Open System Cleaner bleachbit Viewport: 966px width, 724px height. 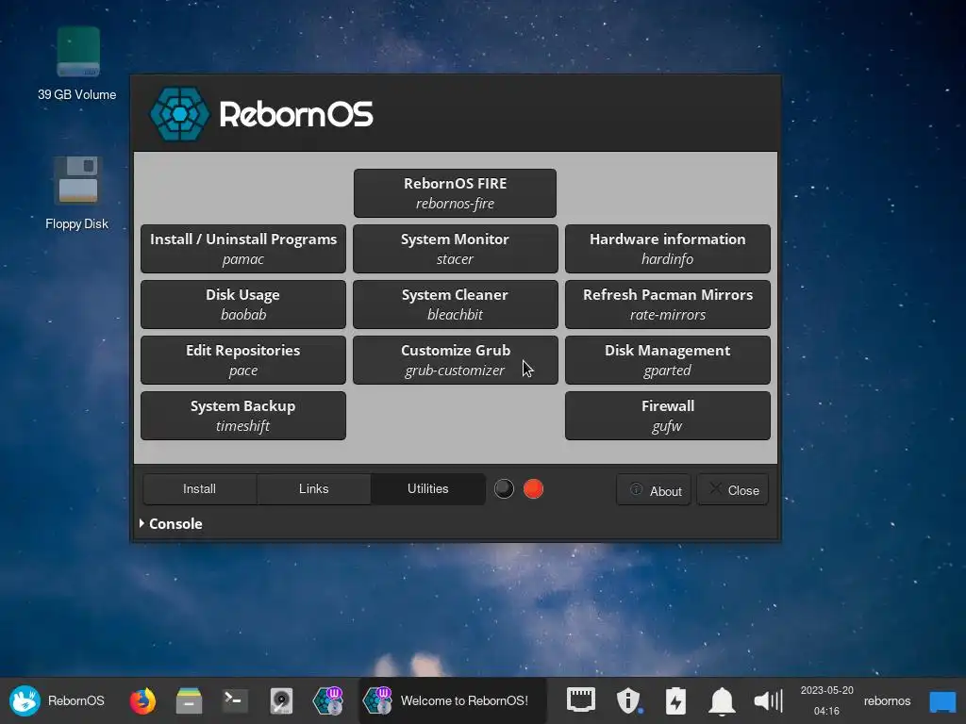(x=456, y=304)
